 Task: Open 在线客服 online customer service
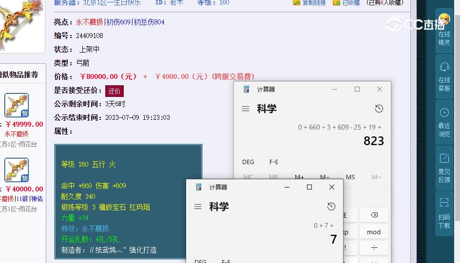tap(444, 77)
